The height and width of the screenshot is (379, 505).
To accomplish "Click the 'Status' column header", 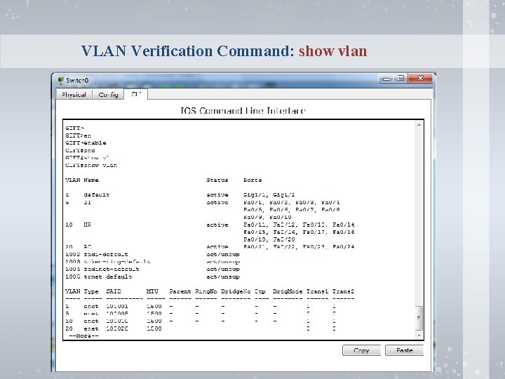I will tap(217, 180).
